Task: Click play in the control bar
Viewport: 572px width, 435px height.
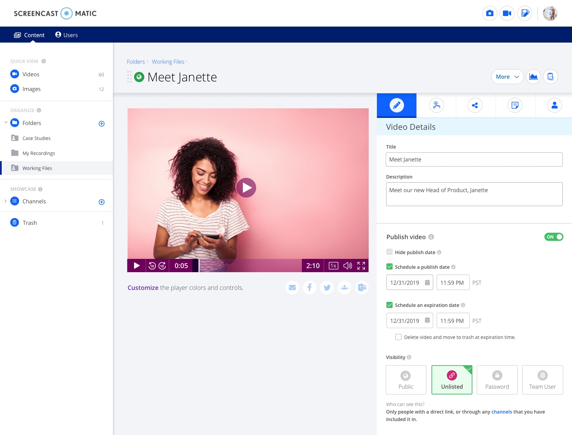Action: pyautogui.click(x=137, y=266)
